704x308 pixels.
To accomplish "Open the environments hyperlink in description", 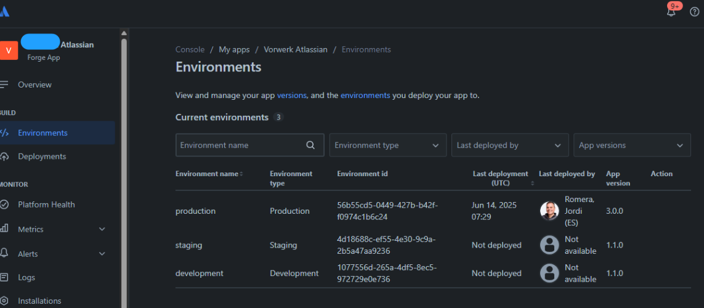I will click(x=365, y=95).
